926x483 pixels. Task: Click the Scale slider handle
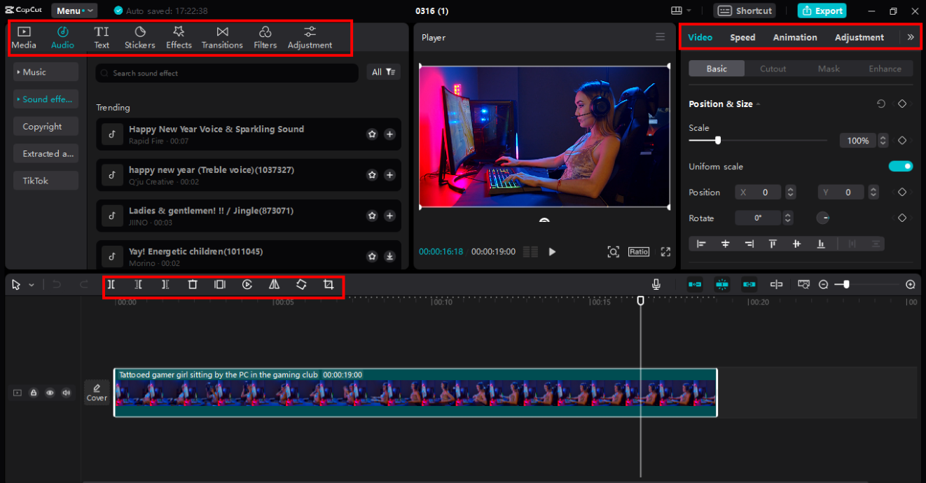[718, 140]
